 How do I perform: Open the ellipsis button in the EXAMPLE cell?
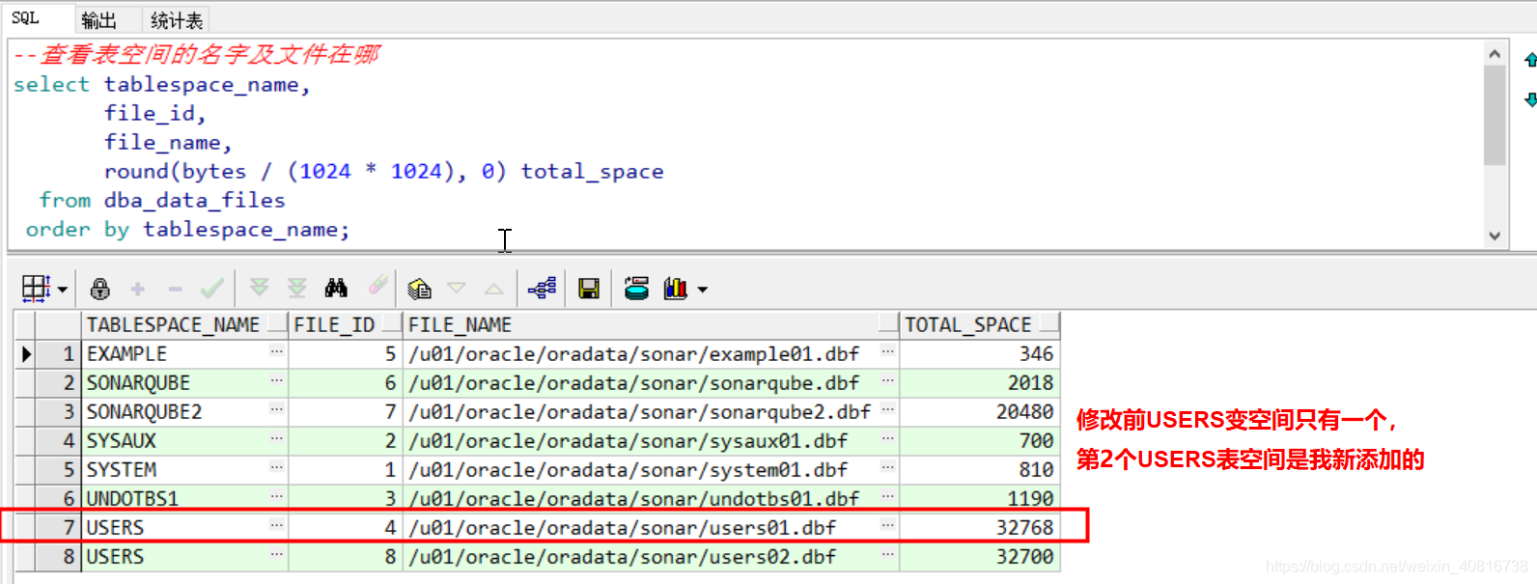pyautogui.click(x=277, y=351)
